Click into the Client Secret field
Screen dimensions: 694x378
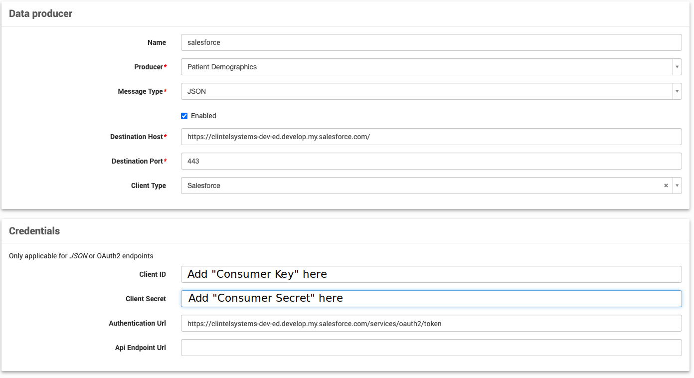click(x=431, y=299)
